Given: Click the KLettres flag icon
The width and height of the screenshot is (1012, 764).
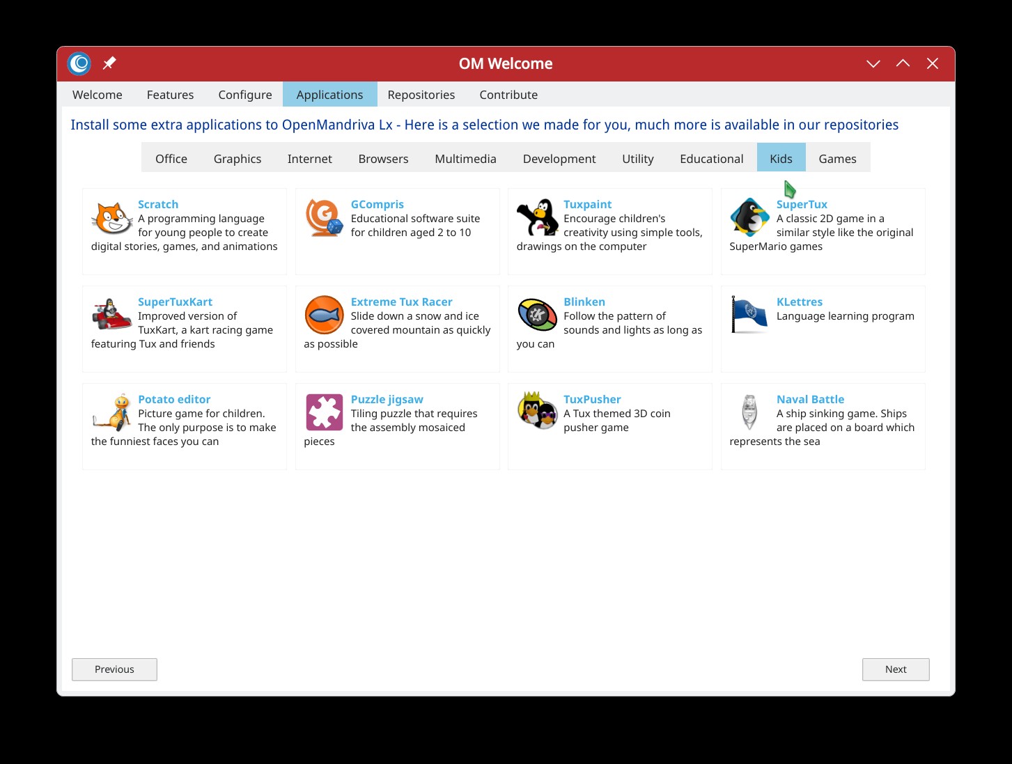Looking at the screenshot, I should point(749,315).
